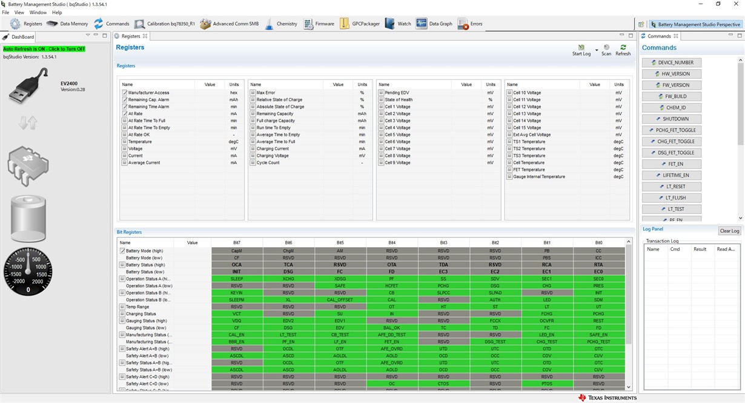
Task: Toggle log icon for Temperature register
Action: click(x=124, y=142)
